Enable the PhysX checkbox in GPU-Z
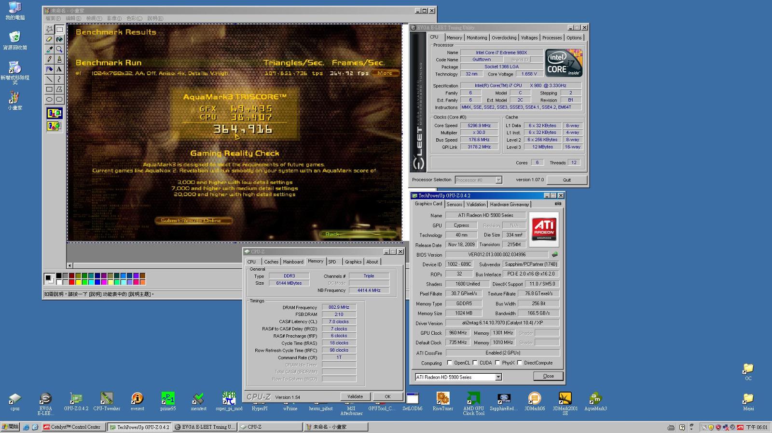 click(x=497, y=363)
